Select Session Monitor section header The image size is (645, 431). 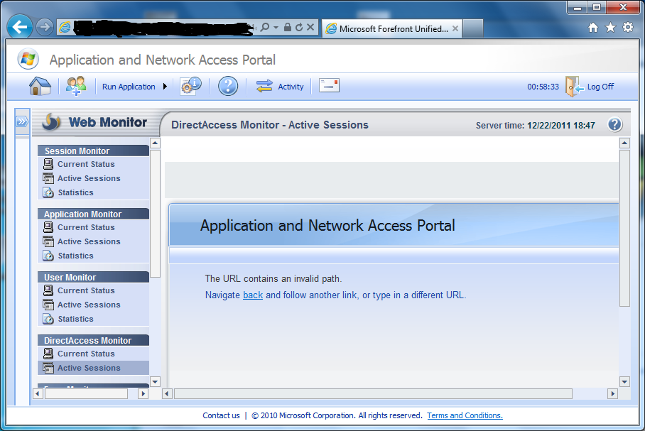pyautogui.click(x=93, y=151)
